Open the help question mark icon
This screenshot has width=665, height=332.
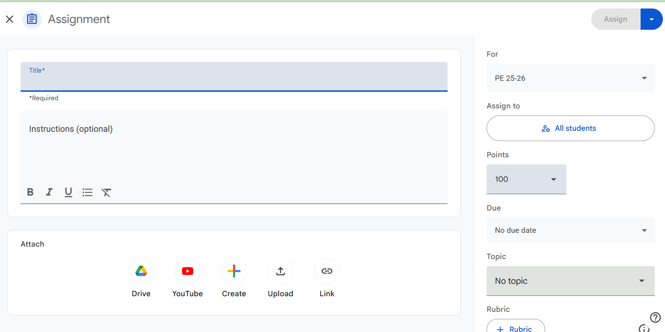(x=655, y=317)
